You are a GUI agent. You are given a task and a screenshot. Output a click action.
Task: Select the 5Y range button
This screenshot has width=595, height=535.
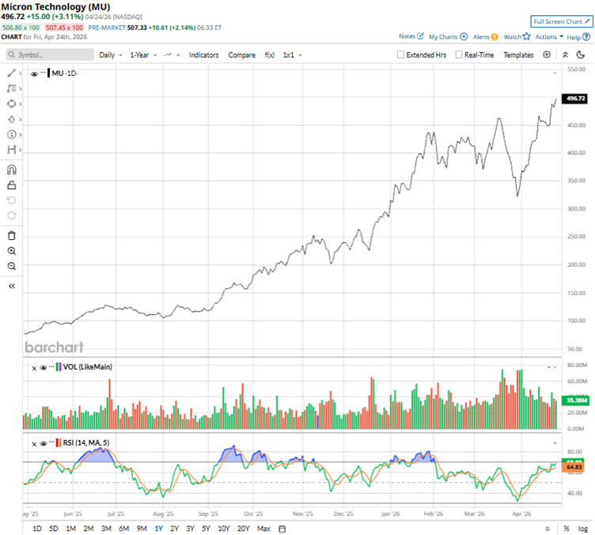[206, 529]
